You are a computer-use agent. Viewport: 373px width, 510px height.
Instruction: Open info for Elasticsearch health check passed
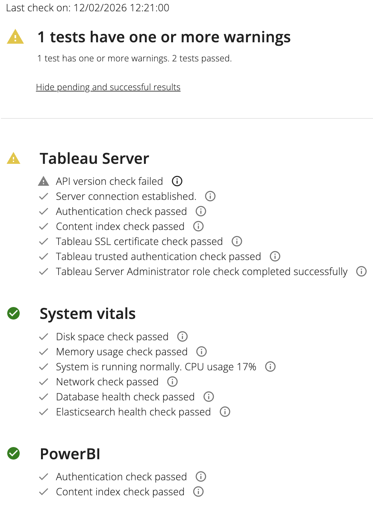click(x=225, y=412)
